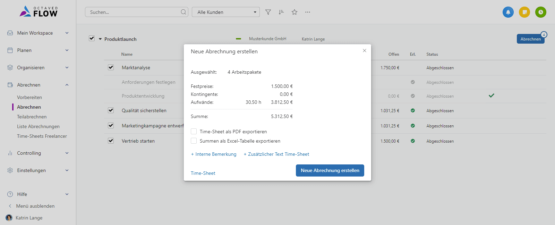Image resolution: width=555 pixels, height=225 pixels.
Task: Open Teilabrechnen in the sidebar
Action: click(32, 117)
